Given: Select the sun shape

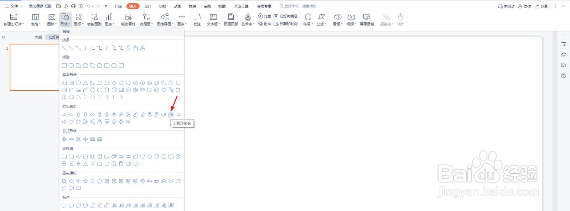Looking at the screenshot, I should 178,90.
